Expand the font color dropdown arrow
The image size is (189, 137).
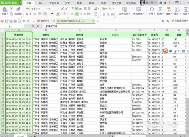[60, 14]
